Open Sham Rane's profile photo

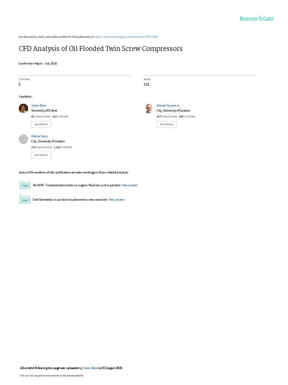24,108
